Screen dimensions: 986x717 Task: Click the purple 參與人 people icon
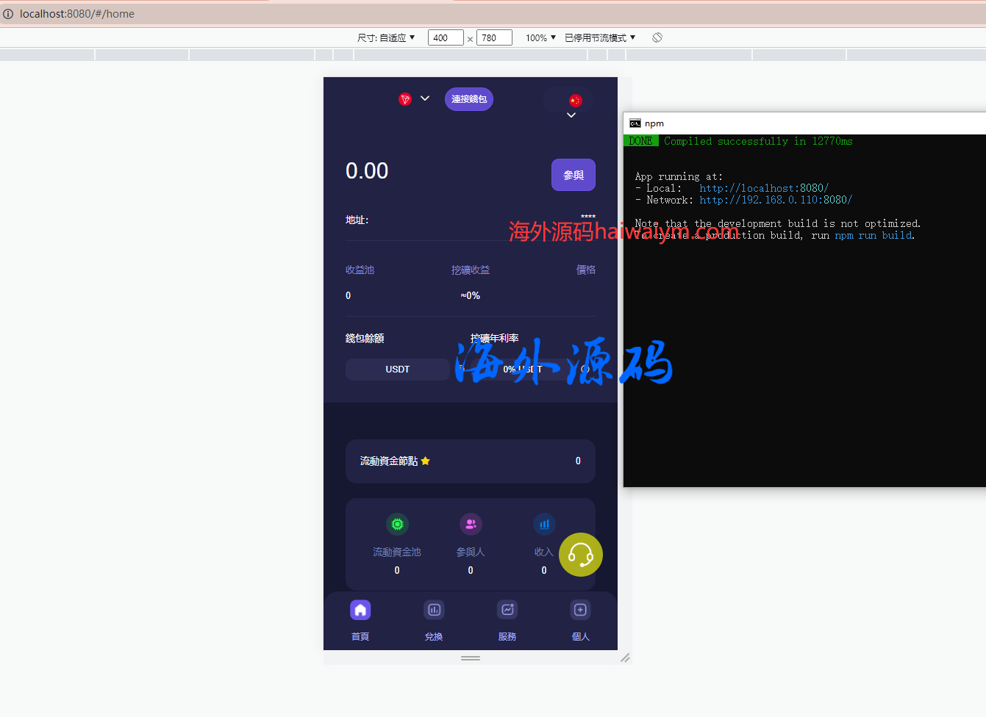[471, 524]
